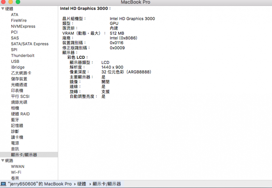Select Wi-Fi under 網路
This screenshot has width=272, height=188.
pyautogui.click(x=16, y=173)
